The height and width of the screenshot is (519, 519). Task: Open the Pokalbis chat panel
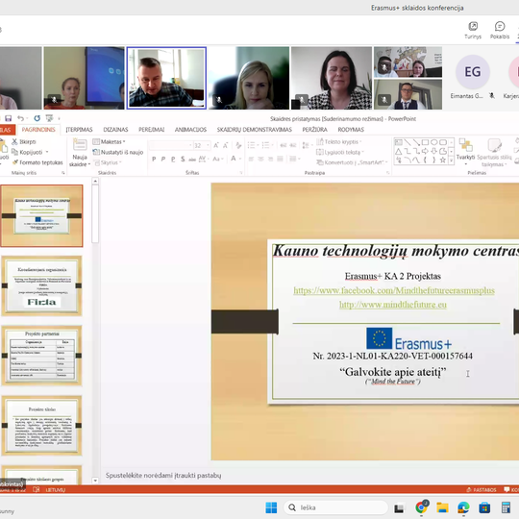500,30
